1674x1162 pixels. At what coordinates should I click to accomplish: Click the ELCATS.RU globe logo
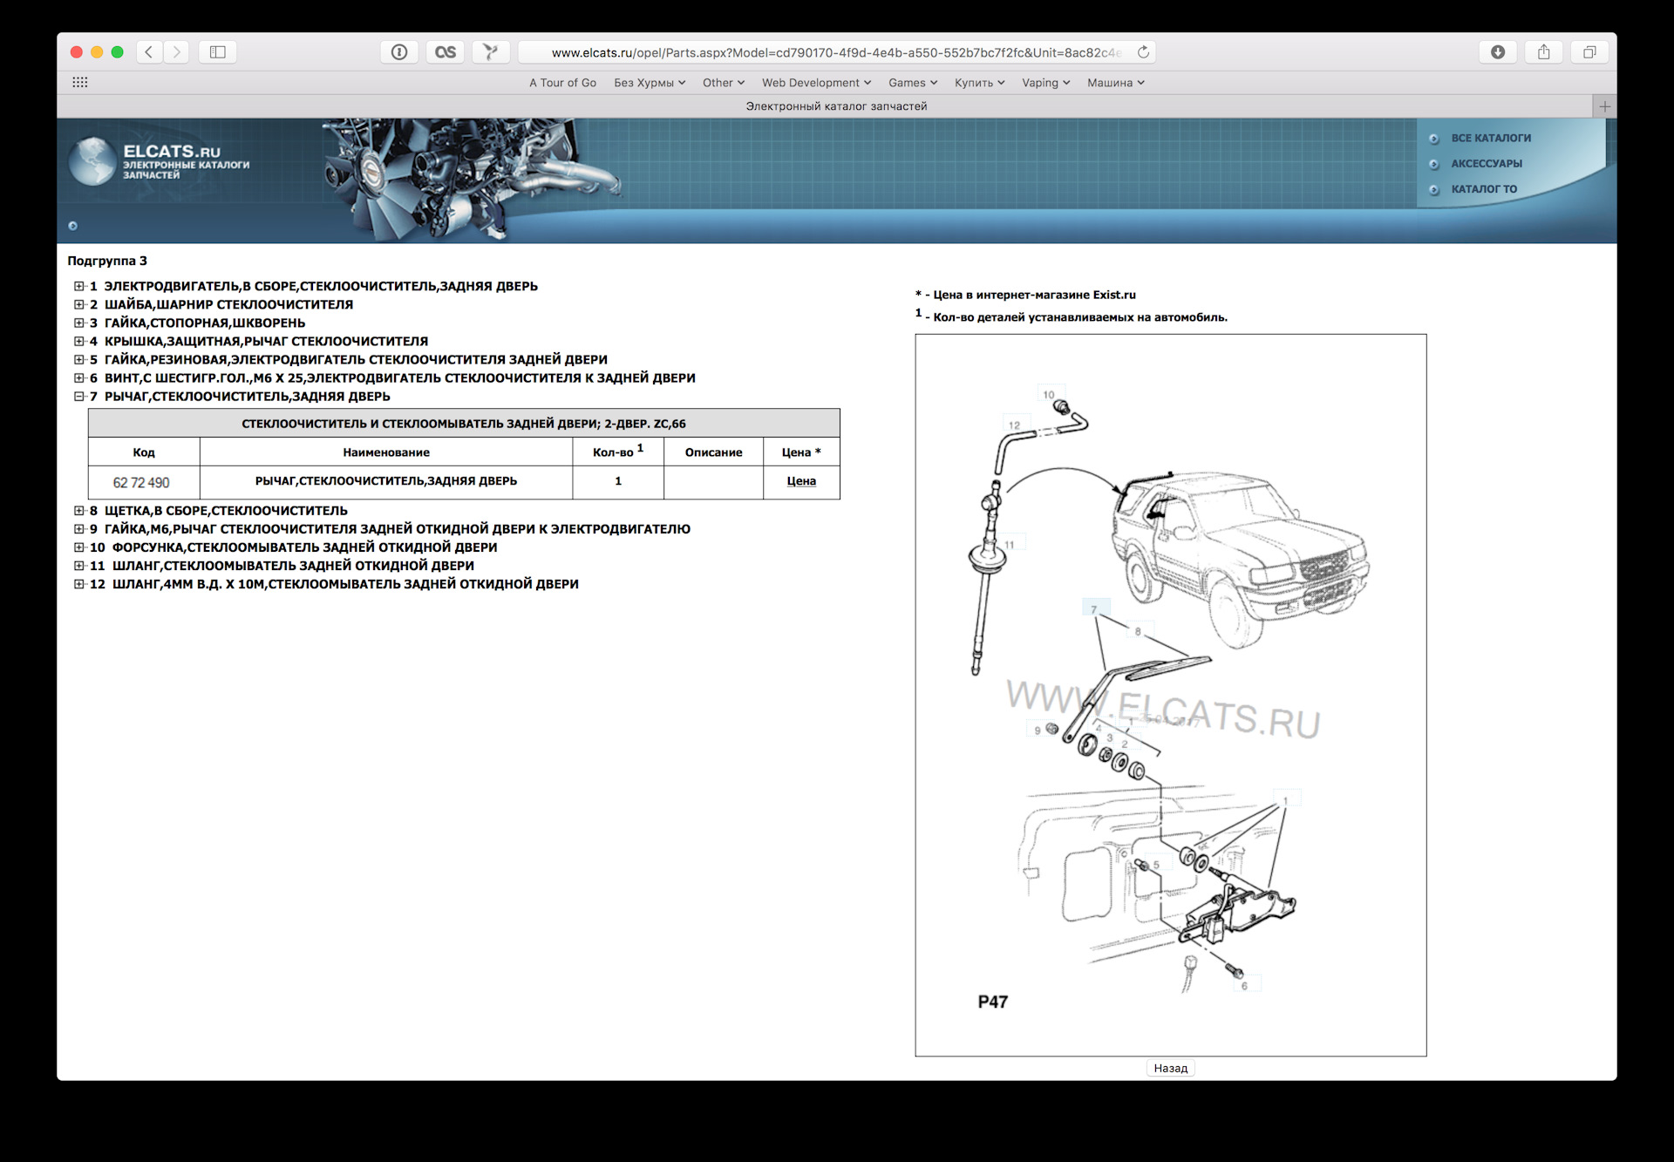pyautogui.click(x=93, y=161)
